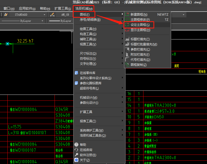207x164 pixels.
Task: Click the 附加栏填充(F) icon
Action: [127, 54]
